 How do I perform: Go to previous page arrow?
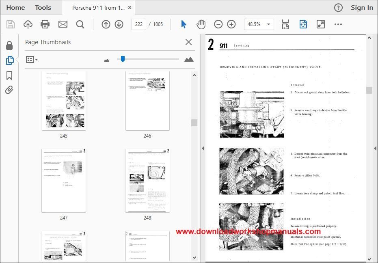106,24
